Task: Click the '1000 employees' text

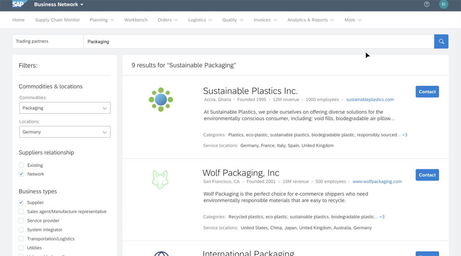Action: click(x=322, y=99)
